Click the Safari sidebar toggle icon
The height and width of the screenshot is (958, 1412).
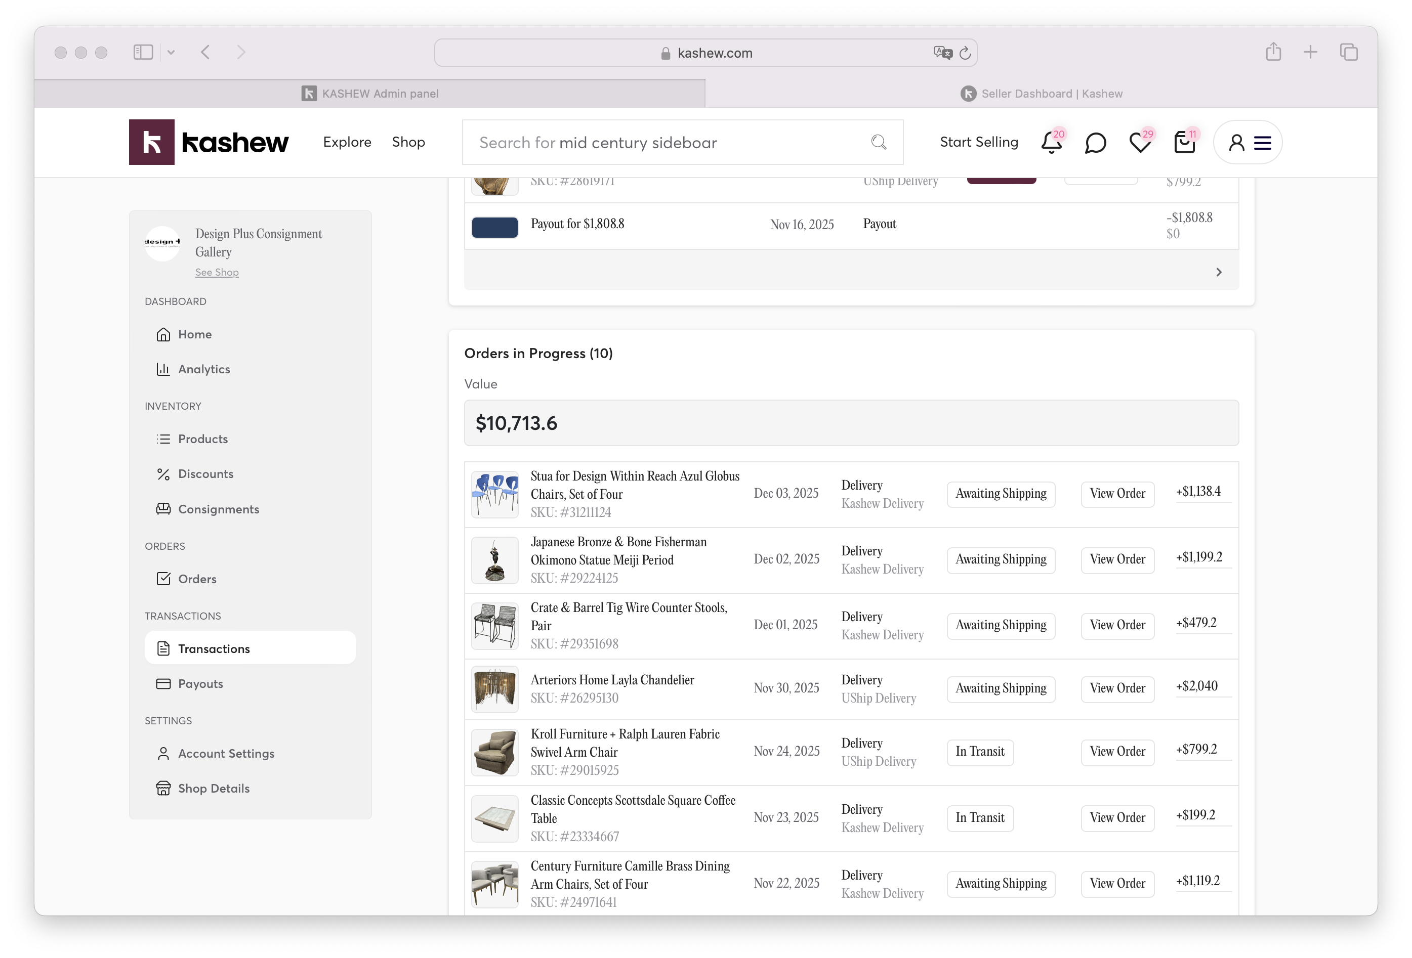[x=143, y=52]
